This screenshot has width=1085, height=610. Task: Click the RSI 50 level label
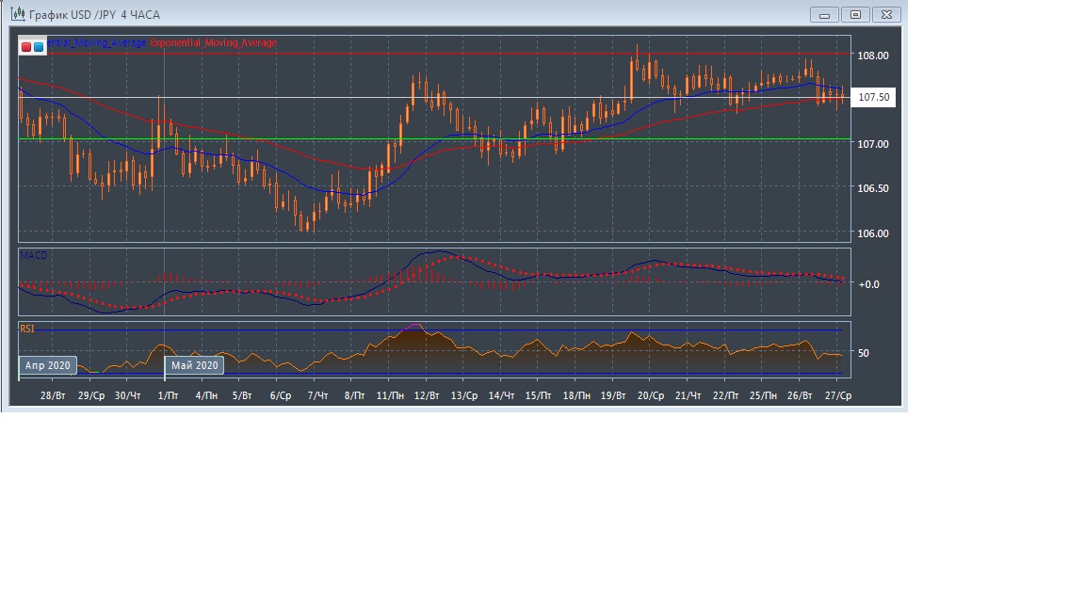pos(864,353)
